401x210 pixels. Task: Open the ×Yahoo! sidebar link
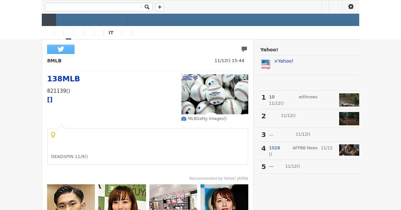pos(284,61)
